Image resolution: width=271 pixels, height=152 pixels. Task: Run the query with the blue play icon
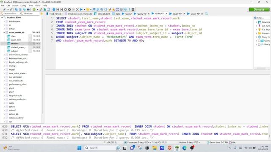click(x=81, y=9)
